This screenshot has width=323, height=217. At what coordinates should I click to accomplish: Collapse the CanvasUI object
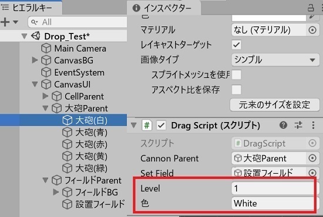[x=35, y=84]
